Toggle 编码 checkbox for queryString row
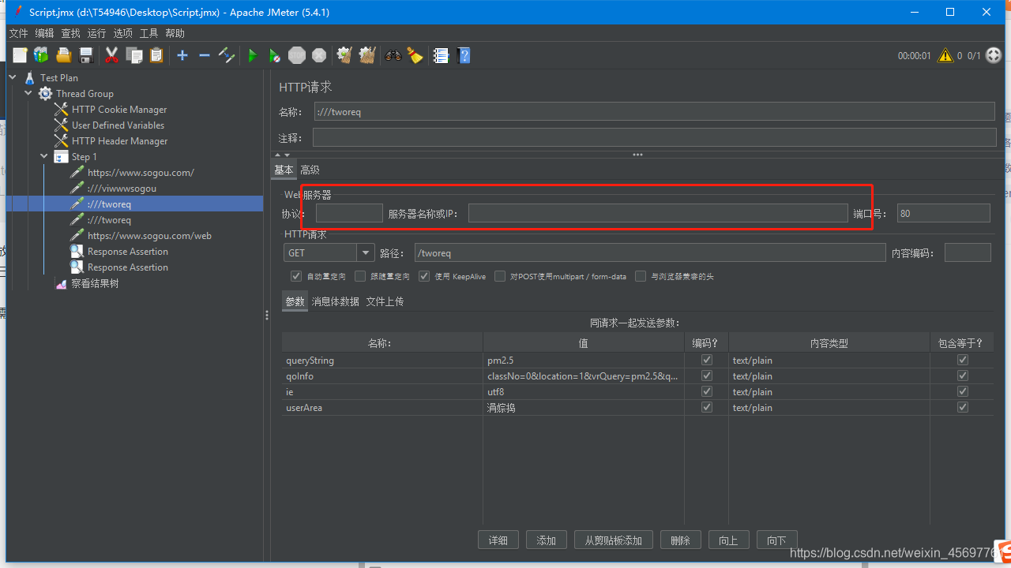This screenshot has width=1011, height=568. (x=707, y=360)
